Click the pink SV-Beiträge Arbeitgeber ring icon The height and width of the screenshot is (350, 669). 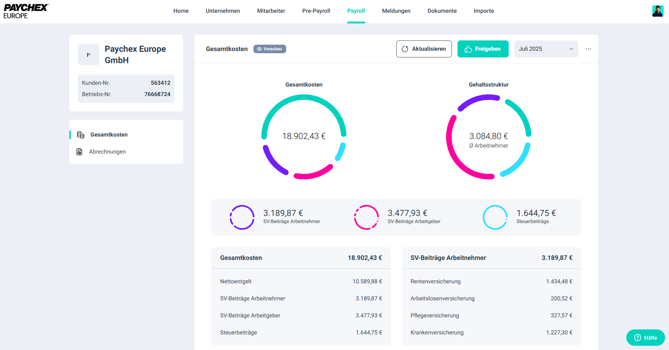(x=366, y=217)
